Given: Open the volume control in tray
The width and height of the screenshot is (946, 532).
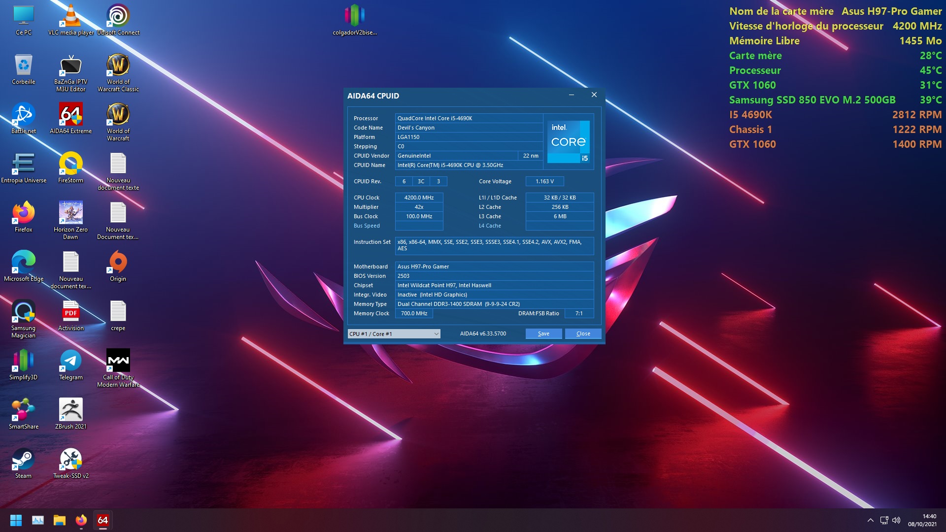Looking at the screenshot, I should [896, 520].
